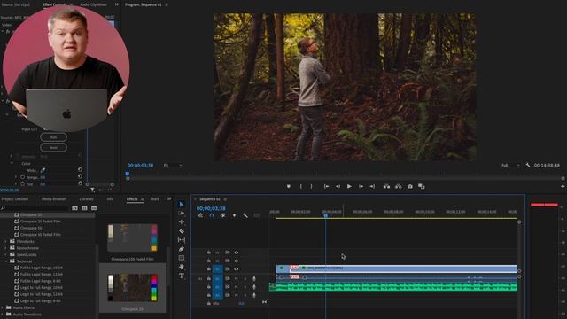This screenshot has height=319, width=567.
Task: Toggle insert sequences as nests
Action: click(x=200, y=215)
